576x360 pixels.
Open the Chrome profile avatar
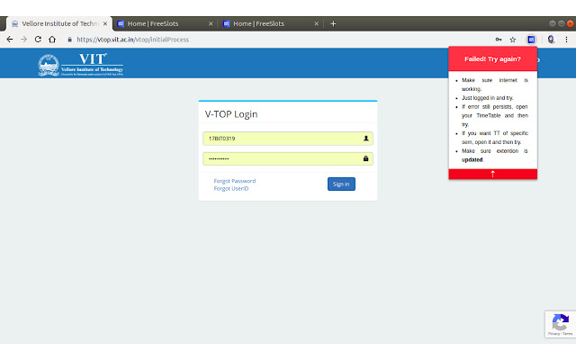(551, 40)
